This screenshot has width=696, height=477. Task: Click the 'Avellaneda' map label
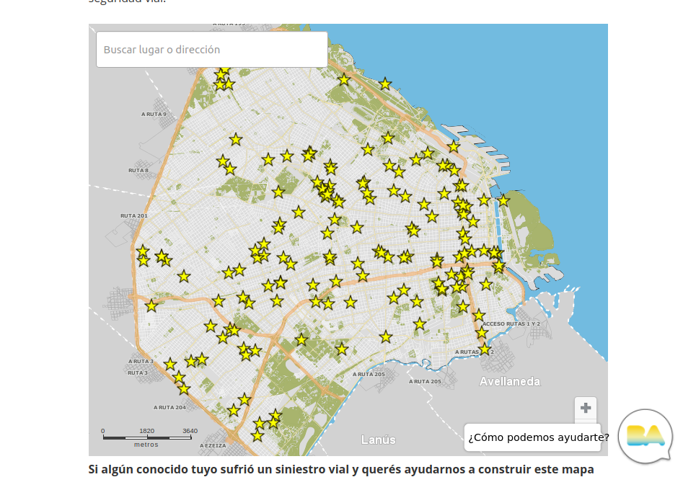coord(509,382)
